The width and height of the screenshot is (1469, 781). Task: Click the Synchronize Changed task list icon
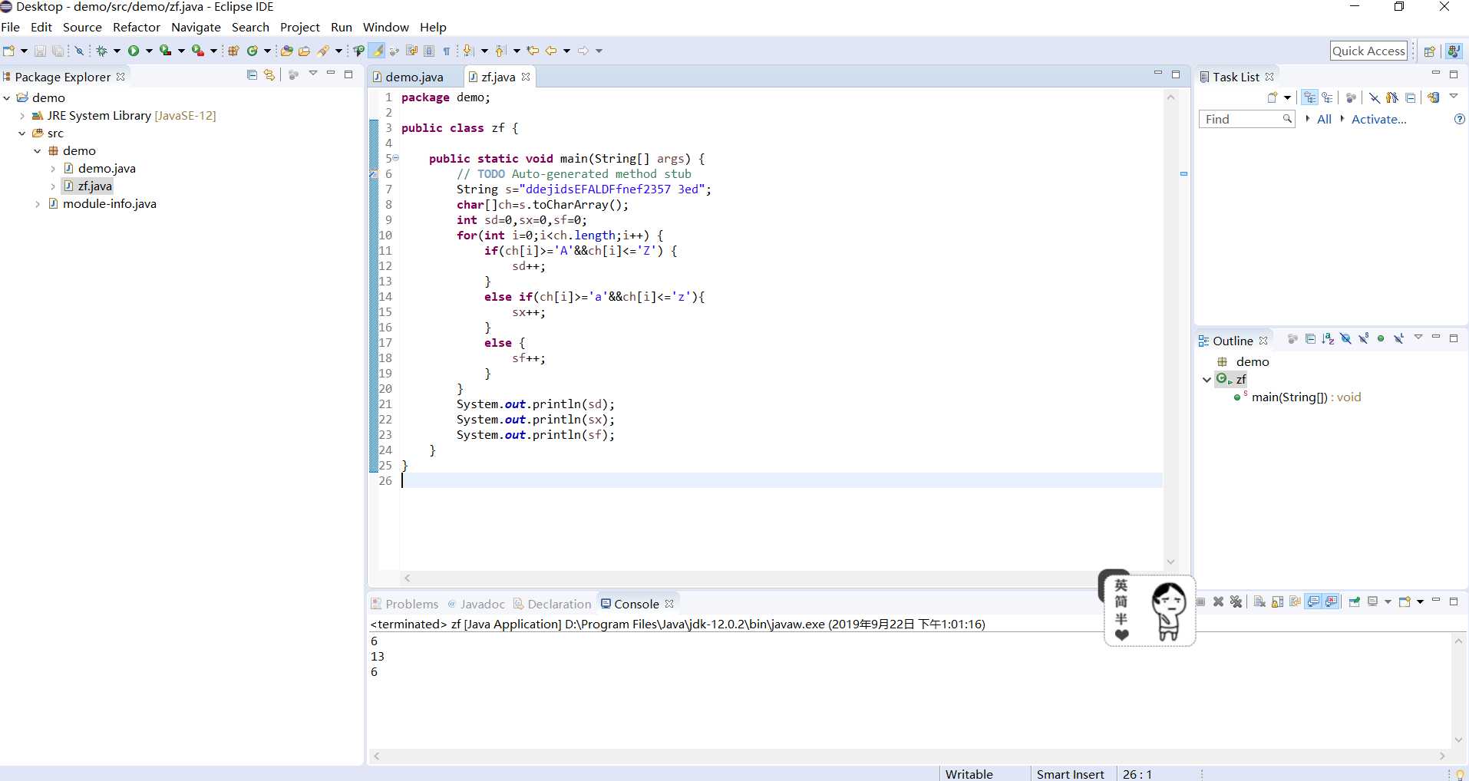pyautogui.click(x=1433, y=97)
